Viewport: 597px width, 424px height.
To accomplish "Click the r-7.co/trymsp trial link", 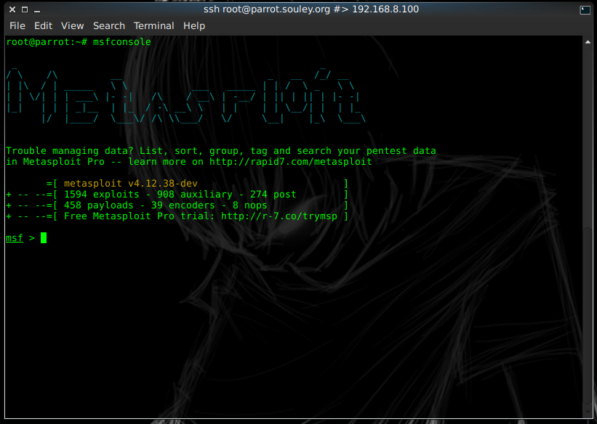I will (x=279, y=216).
